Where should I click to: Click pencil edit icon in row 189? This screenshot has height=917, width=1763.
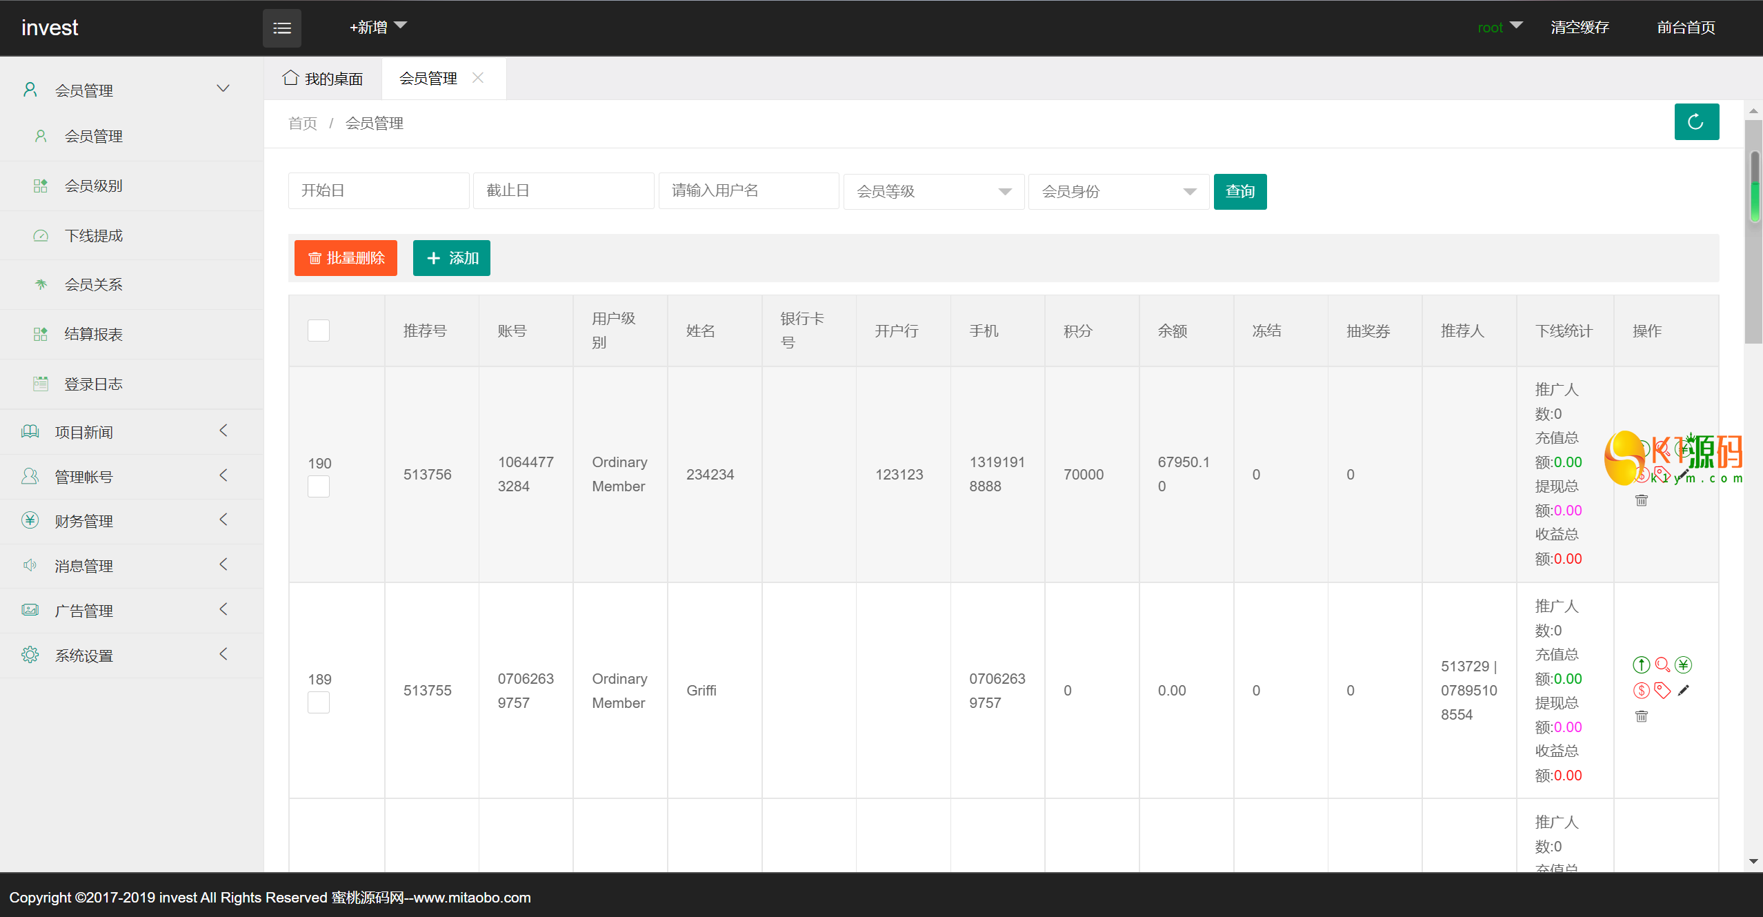(1684, 691)
